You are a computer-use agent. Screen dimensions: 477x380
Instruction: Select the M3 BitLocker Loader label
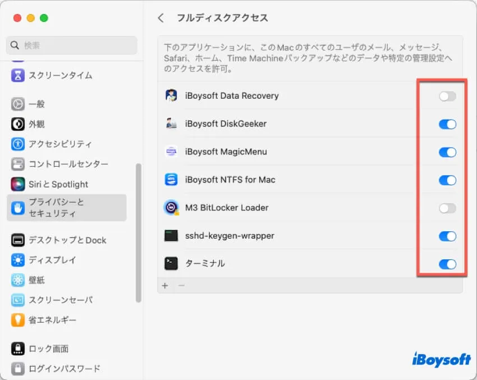227,208
